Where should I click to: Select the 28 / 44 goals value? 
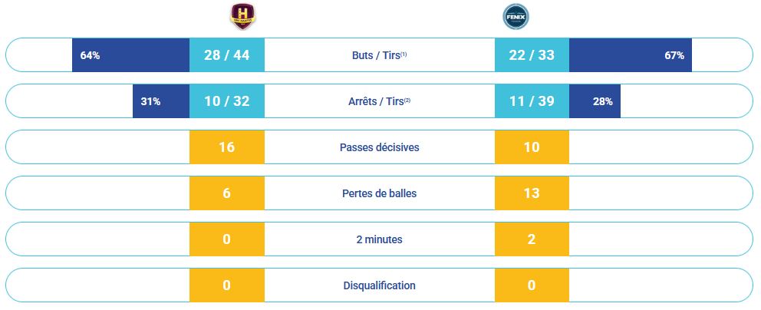pos(227,55)
